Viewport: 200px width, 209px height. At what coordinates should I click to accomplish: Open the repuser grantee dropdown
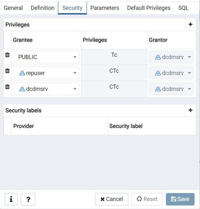(46, 73)
